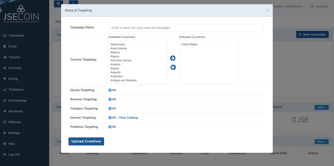Screen dimensions: 334x166
Task: Click the Actions column header
Action: tap(313, 153)
